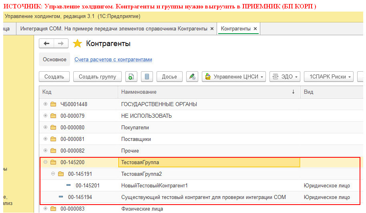366x213 pixels.
Task: Click the Создать группу button
Action: pos(97,76)
